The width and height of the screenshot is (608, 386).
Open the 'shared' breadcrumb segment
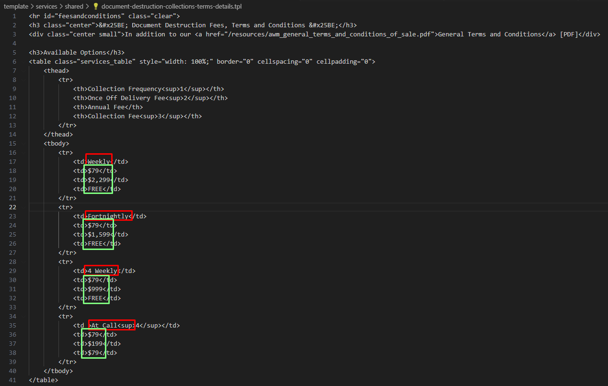pyautogui.click(x=74, y=6)
